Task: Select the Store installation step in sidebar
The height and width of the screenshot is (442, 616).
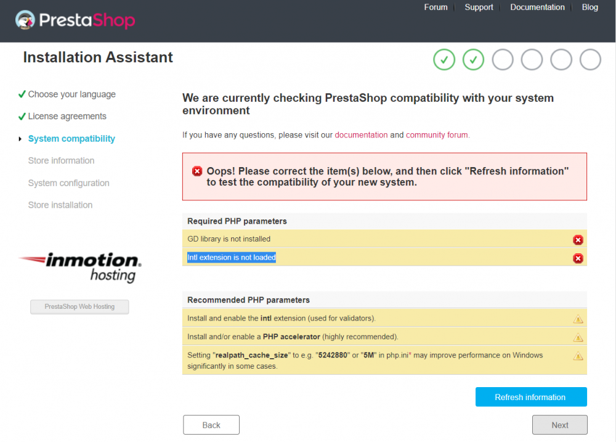Action: [60, 205]
